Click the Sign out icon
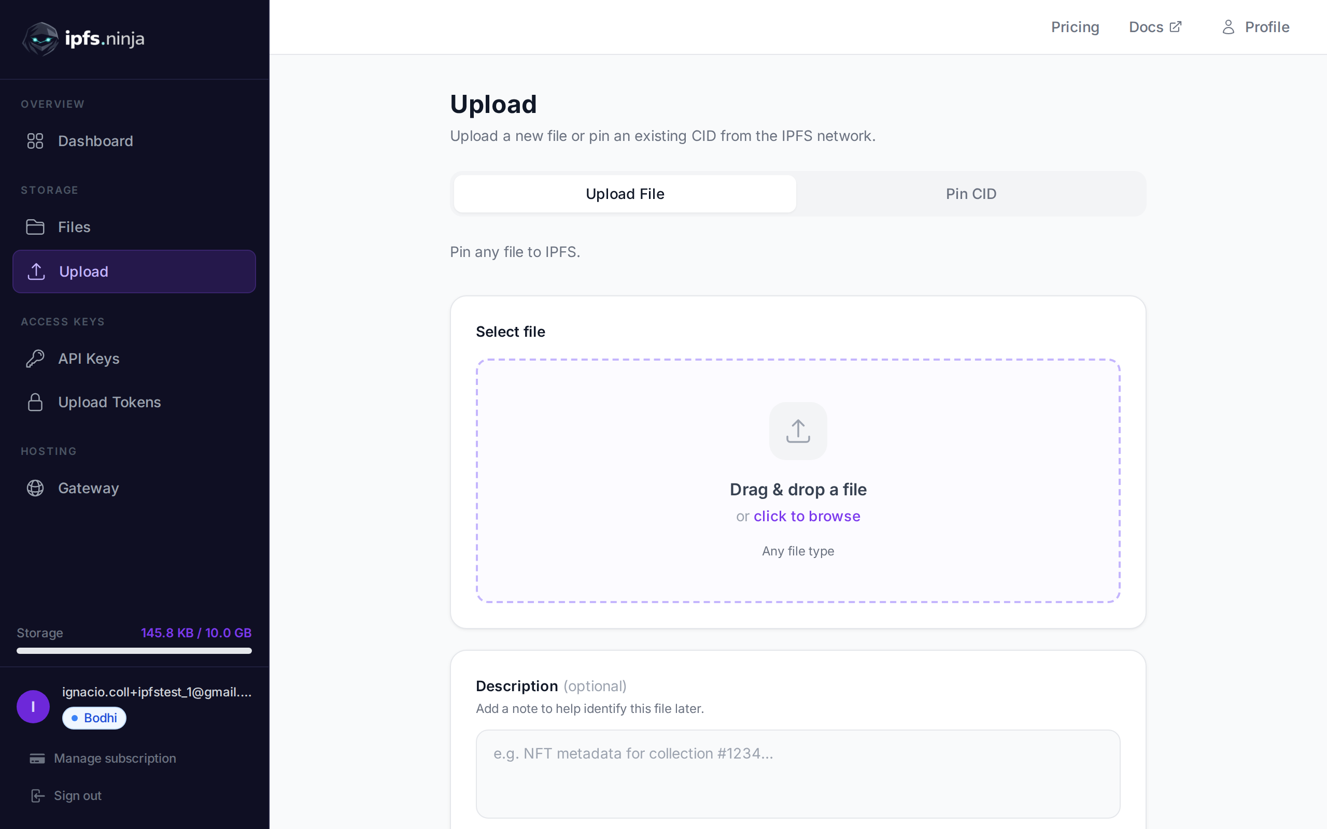The width and height of the screenshot is (1327, 829). pyautogui.click(x=37, y=795)
